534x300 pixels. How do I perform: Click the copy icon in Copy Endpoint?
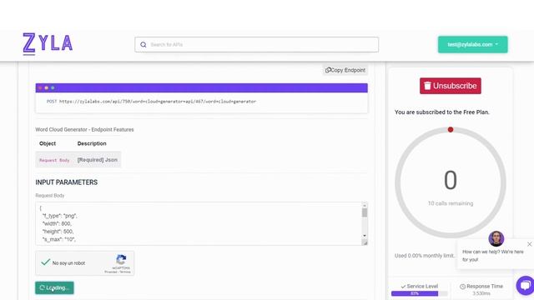coord(328,70)
